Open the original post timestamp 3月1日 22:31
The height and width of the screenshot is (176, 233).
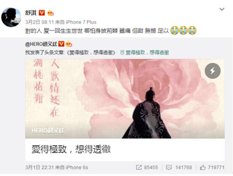click(39, 168)
